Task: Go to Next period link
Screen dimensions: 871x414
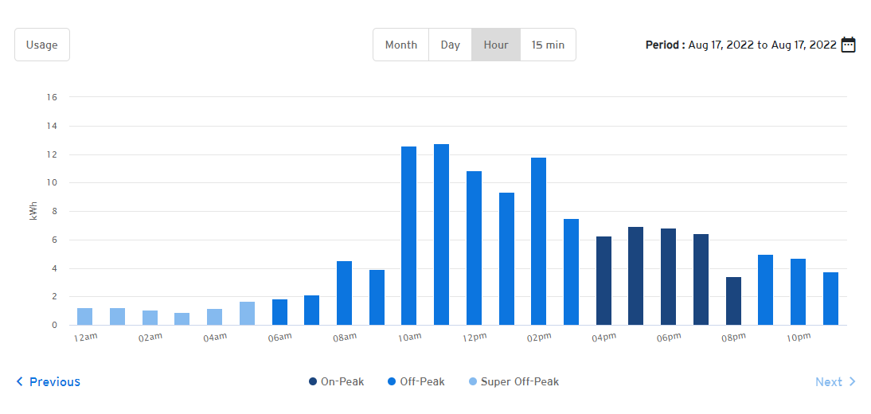Action: tap(828, 382)
